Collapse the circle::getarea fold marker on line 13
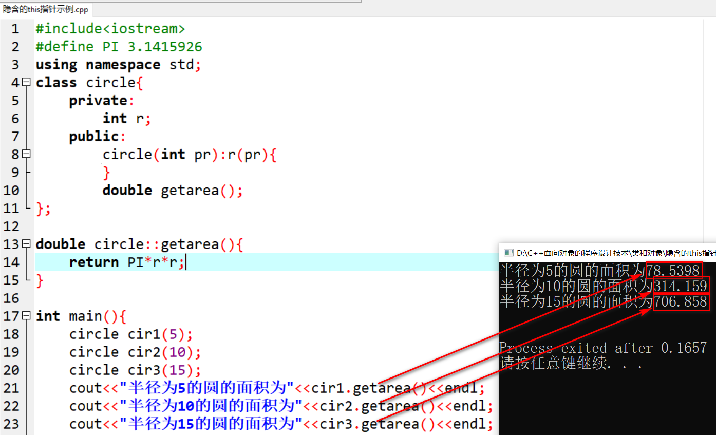Viewport: 716px width, 435px height. [26, 244]
